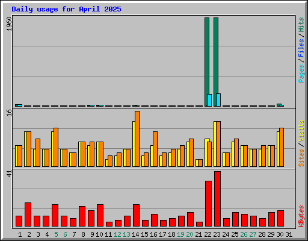Click the red KBytes bar for day 5
Image resolution: width=308 pixels, height=241 pixels.
(x=55, y=215)
